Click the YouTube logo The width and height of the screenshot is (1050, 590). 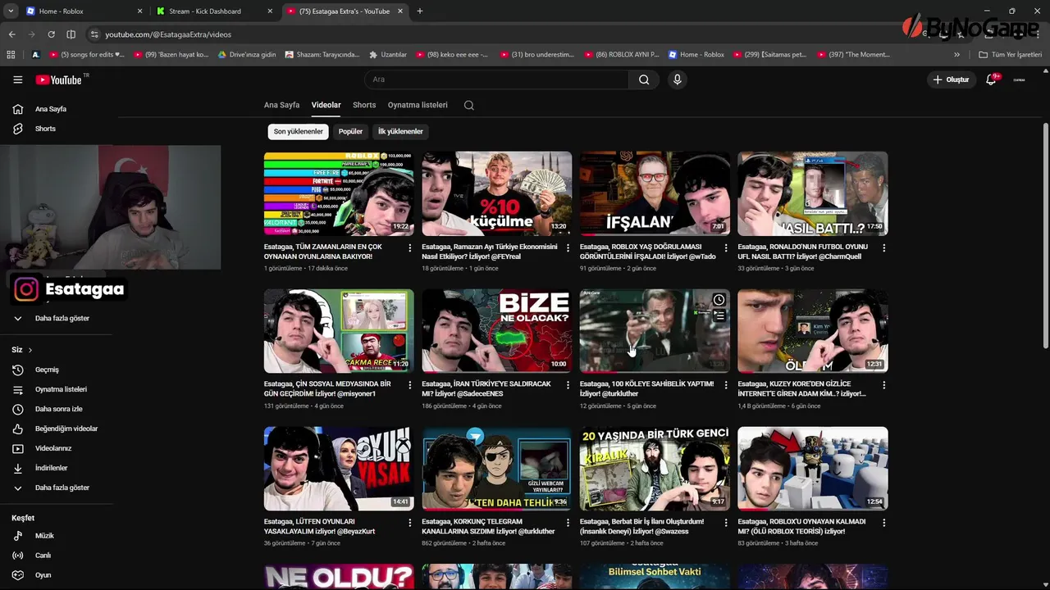58,79
